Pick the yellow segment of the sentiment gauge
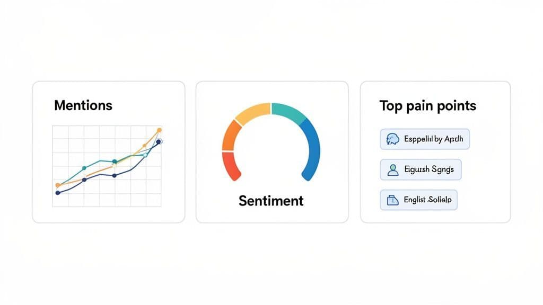 [x=252, y=112]
